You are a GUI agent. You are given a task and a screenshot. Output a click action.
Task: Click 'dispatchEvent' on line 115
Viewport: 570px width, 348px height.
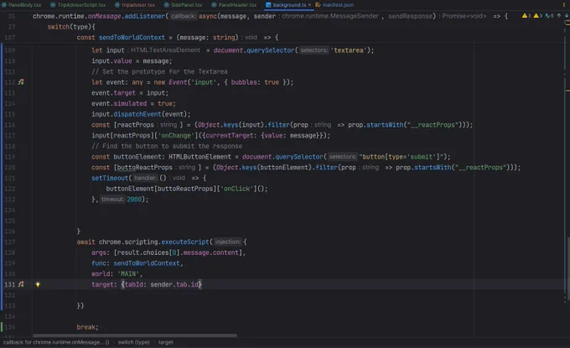click(x=137, y=114)
